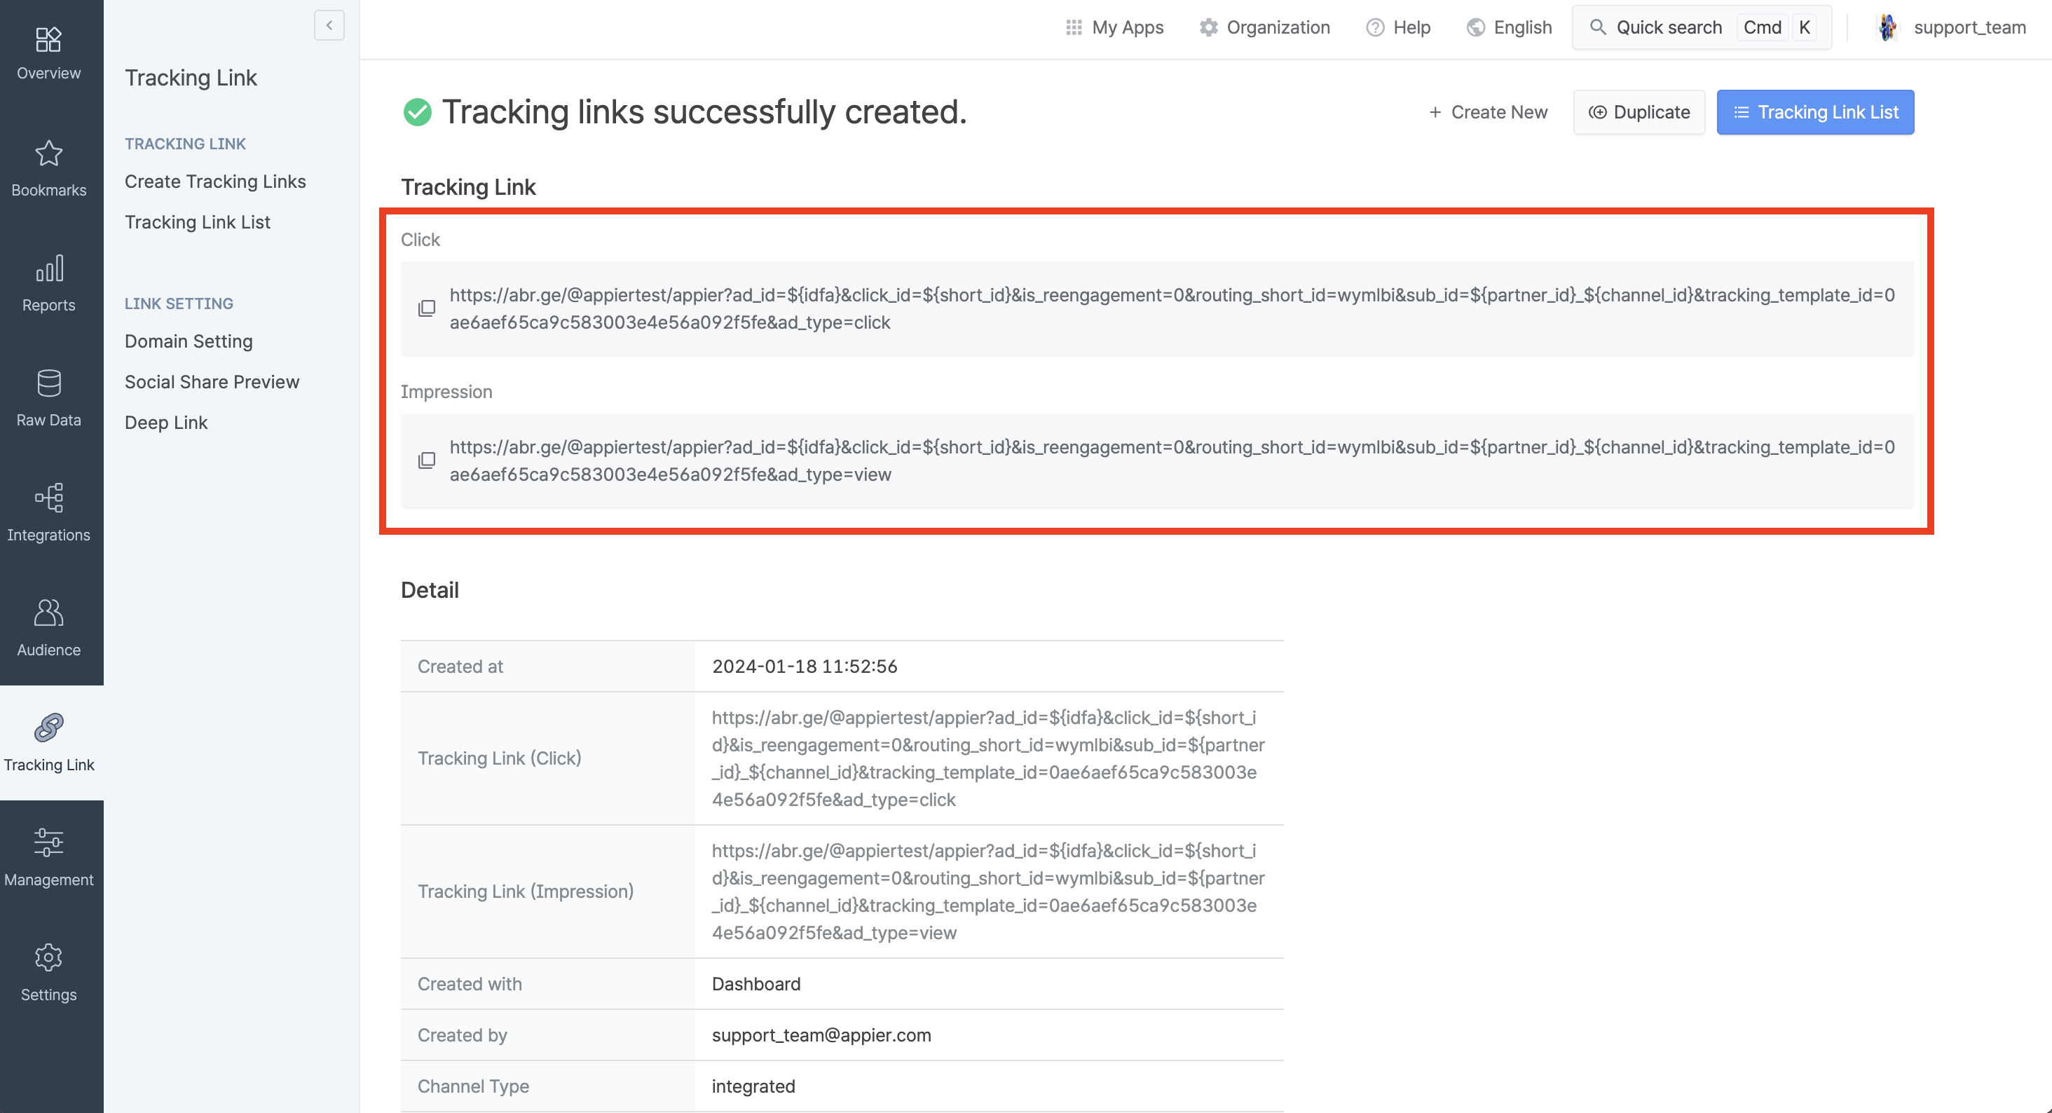Open the support_team account menu
The image size is (2052, 1113).
[1952, 27]
